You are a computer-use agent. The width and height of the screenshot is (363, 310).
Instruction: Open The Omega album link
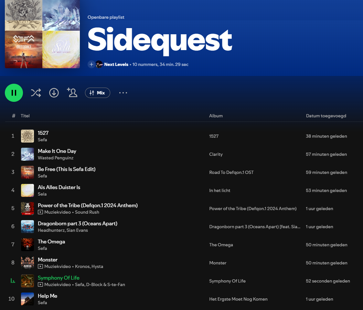coord(221,245)
